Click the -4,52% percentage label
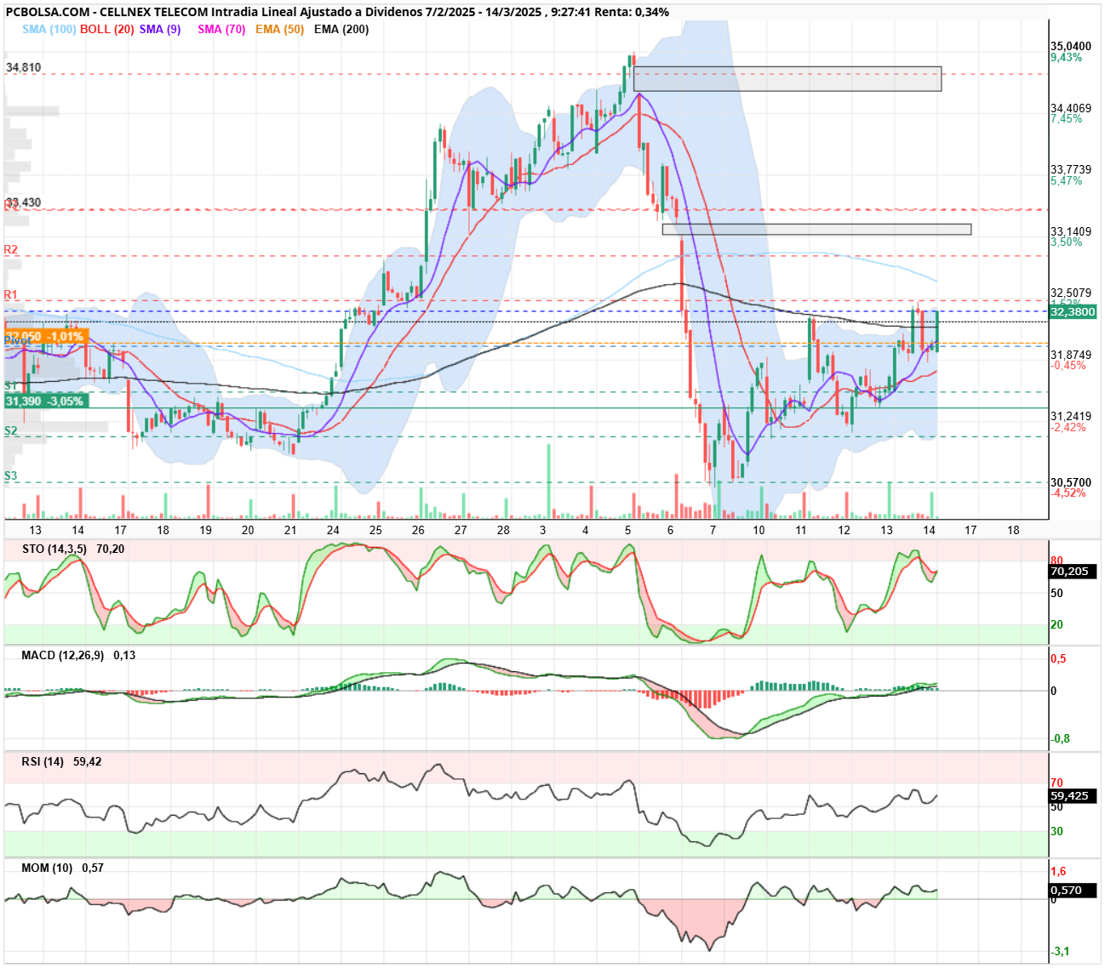Viewport: 1105px width, 968px height. (1068, 493)
